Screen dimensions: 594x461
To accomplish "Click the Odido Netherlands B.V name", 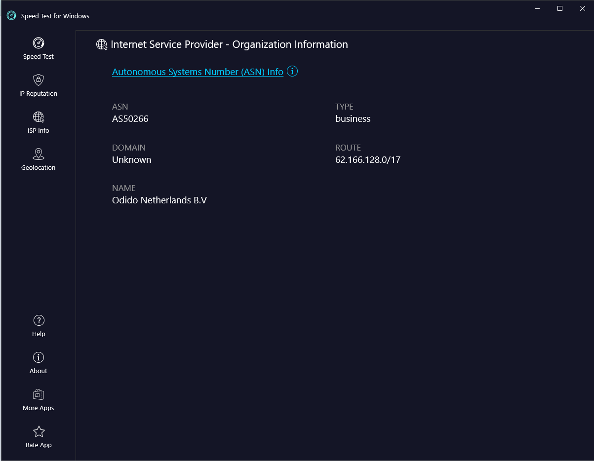I will pos(159,200).
